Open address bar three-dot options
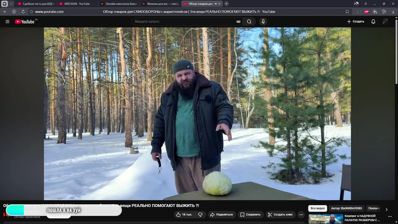 coord(357,12)
